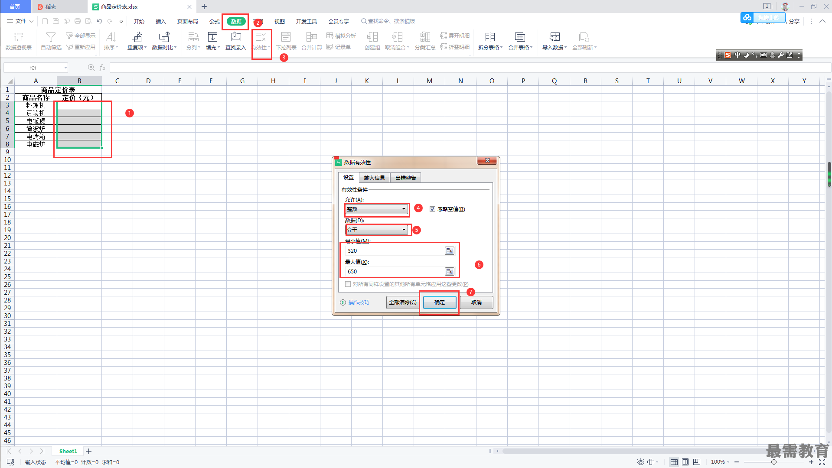Expand the quick access toolbar customize arrow
Image resolution: width=832 pixels, height=468 pixels.
(121, 21)
